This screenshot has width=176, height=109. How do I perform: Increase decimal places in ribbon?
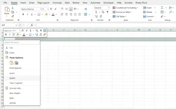96,16
